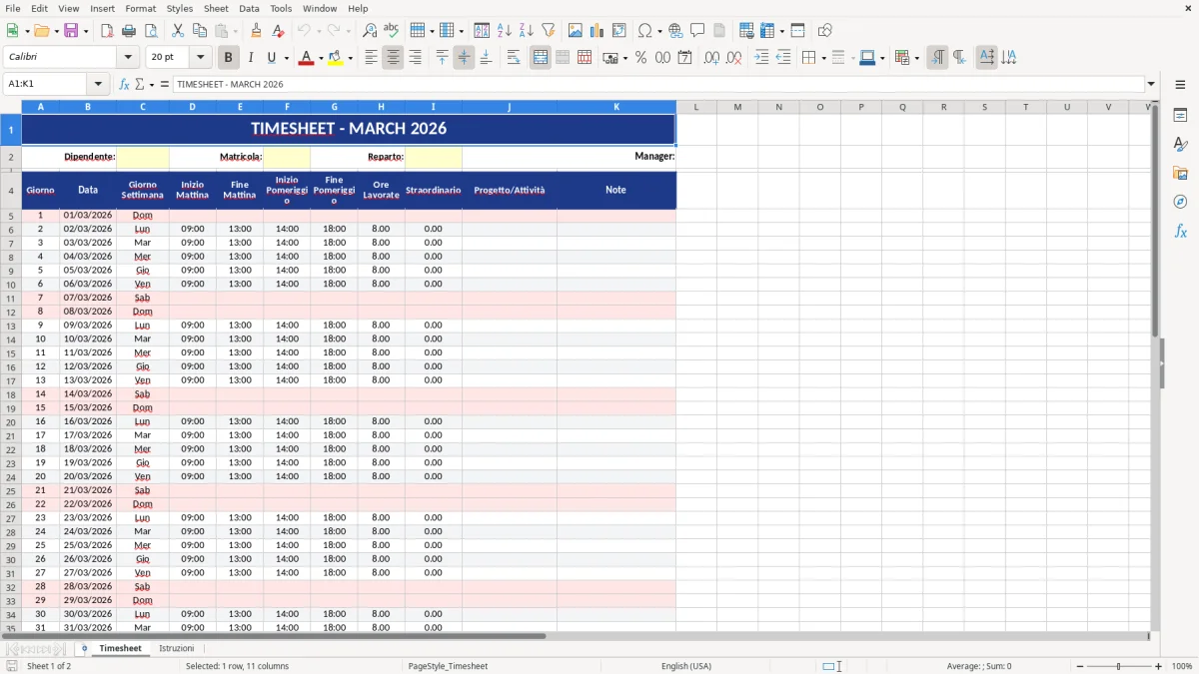1199x674 pixels.
Task: Click the Define Print Area icon
Action: tap(746, 31)
